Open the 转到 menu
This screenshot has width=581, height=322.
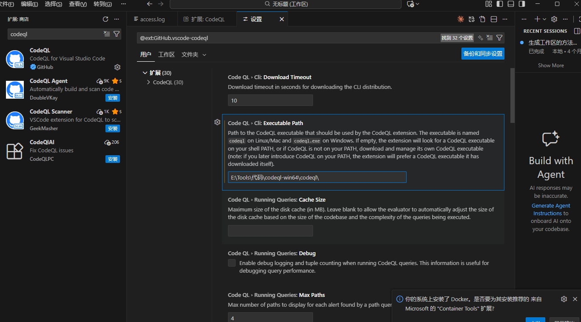(x=103, y=4)
